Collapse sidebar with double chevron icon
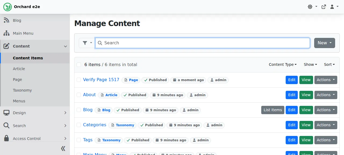344x155 pixels. pyautogui.click(x=63, y=149)
